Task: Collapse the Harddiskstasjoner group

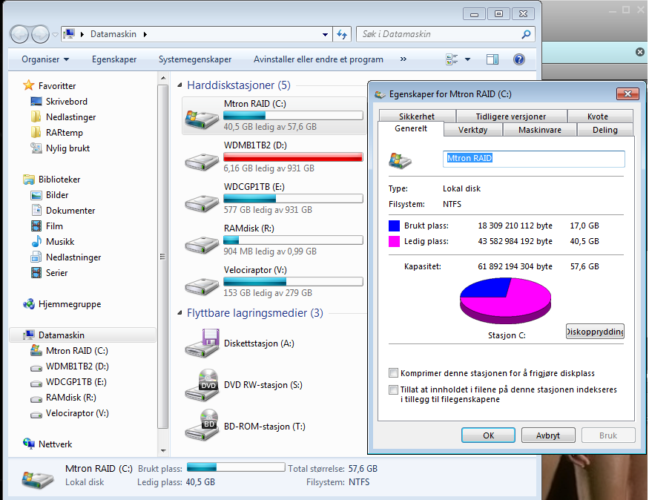Action: click(179, 85)
